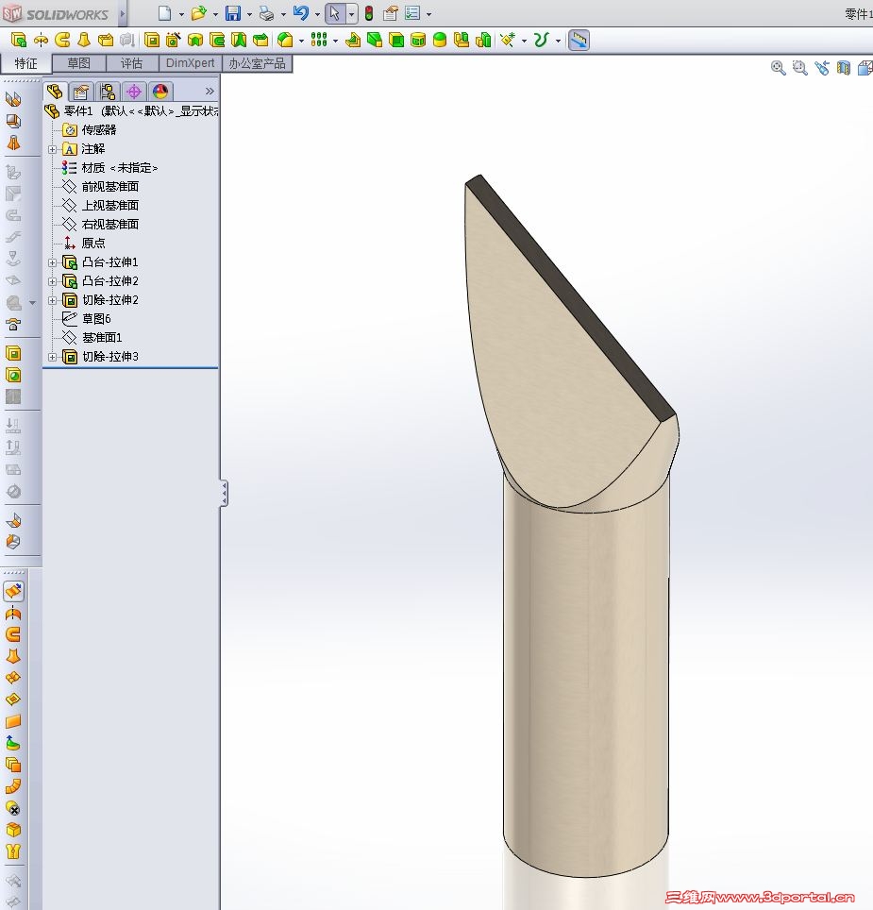Click the Curves icon

(x=541, y=40)
